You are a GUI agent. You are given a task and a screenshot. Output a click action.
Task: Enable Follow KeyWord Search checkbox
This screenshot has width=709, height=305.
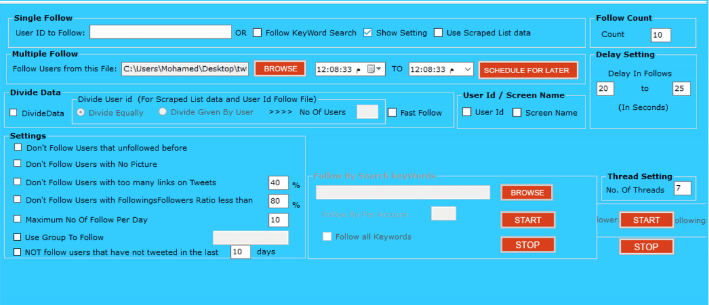[x=257, y=33]
